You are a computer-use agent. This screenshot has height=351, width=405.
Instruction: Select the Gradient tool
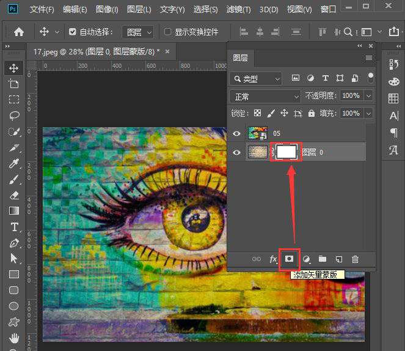pos(13,210)
